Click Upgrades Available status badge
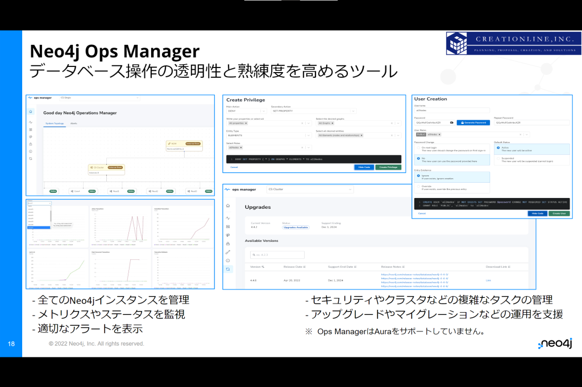Image resolution: width=582 pixels, height=387 pixels. tap(296, 227)
